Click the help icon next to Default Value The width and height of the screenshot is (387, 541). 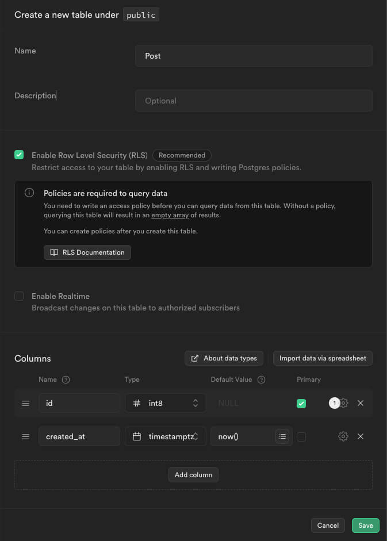262,379
